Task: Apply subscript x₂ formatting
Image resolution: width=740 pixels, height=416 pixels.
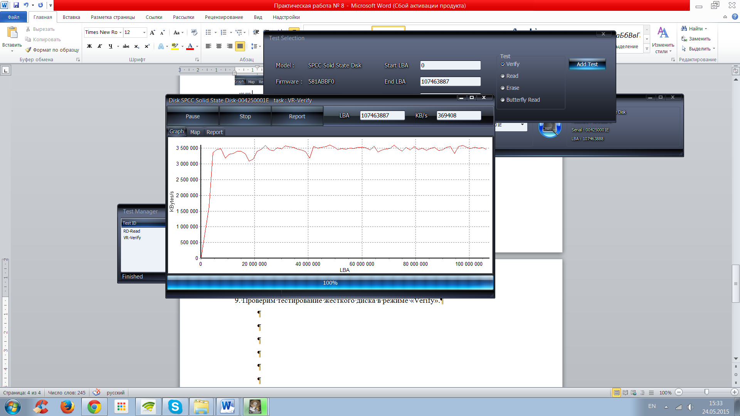Action: tap(136, 46)
